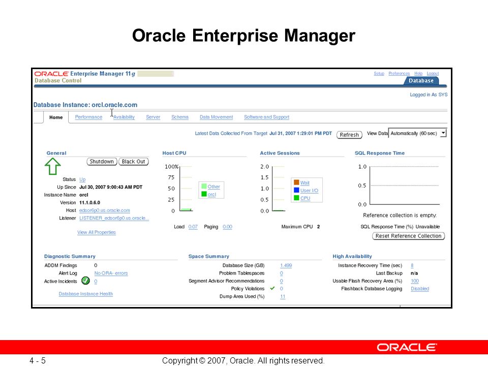Click the light green Other legend swatch
Viewport: 488px width, 366px height.
204,187
